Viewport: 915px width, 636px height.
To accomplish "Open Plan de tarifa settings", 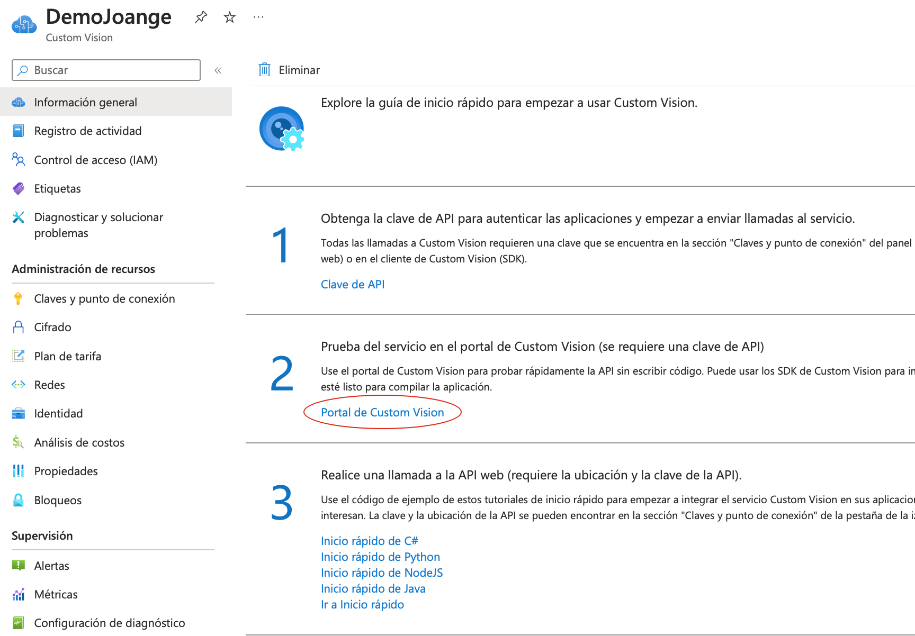I will pyautogui.click(x=67, y=356).
